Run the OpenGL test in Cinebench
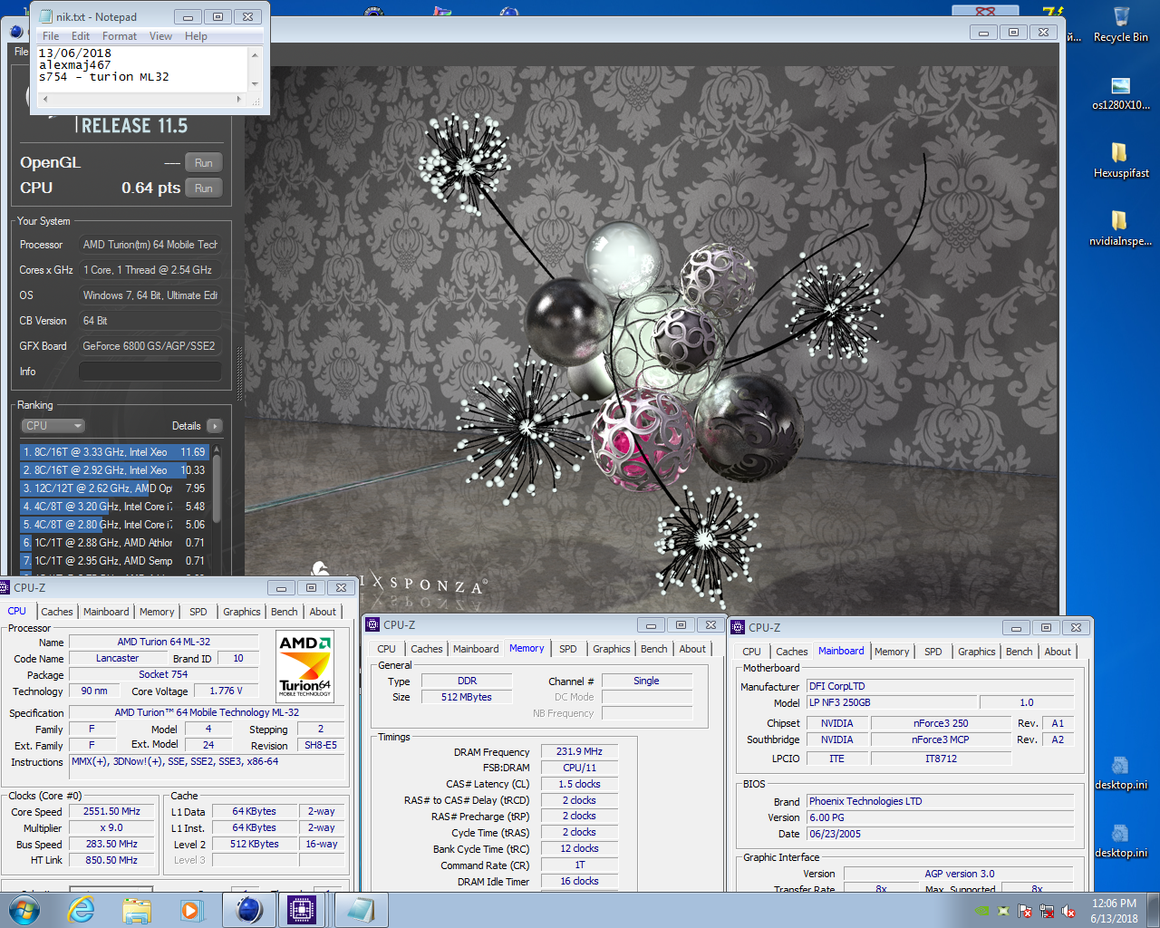1160x928 pixels. point(204,163)
